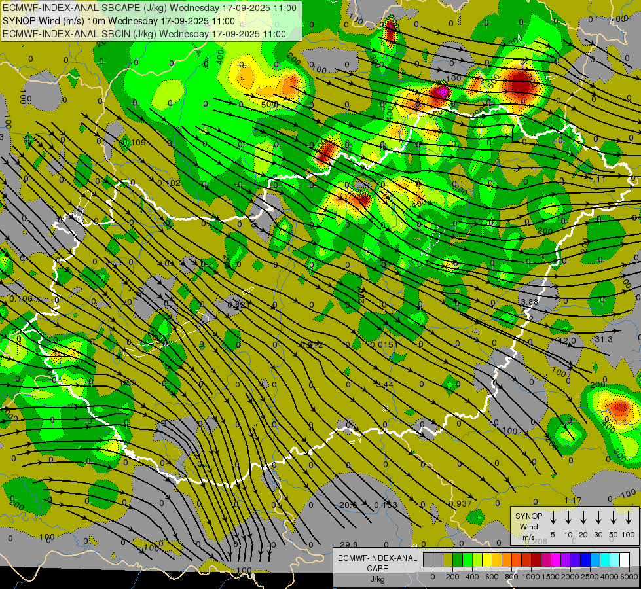The height and width of the screenshot is (589, 641).
Task: Pick the bright cyan swatch in the CAPE scale
Action: point(605,560)
